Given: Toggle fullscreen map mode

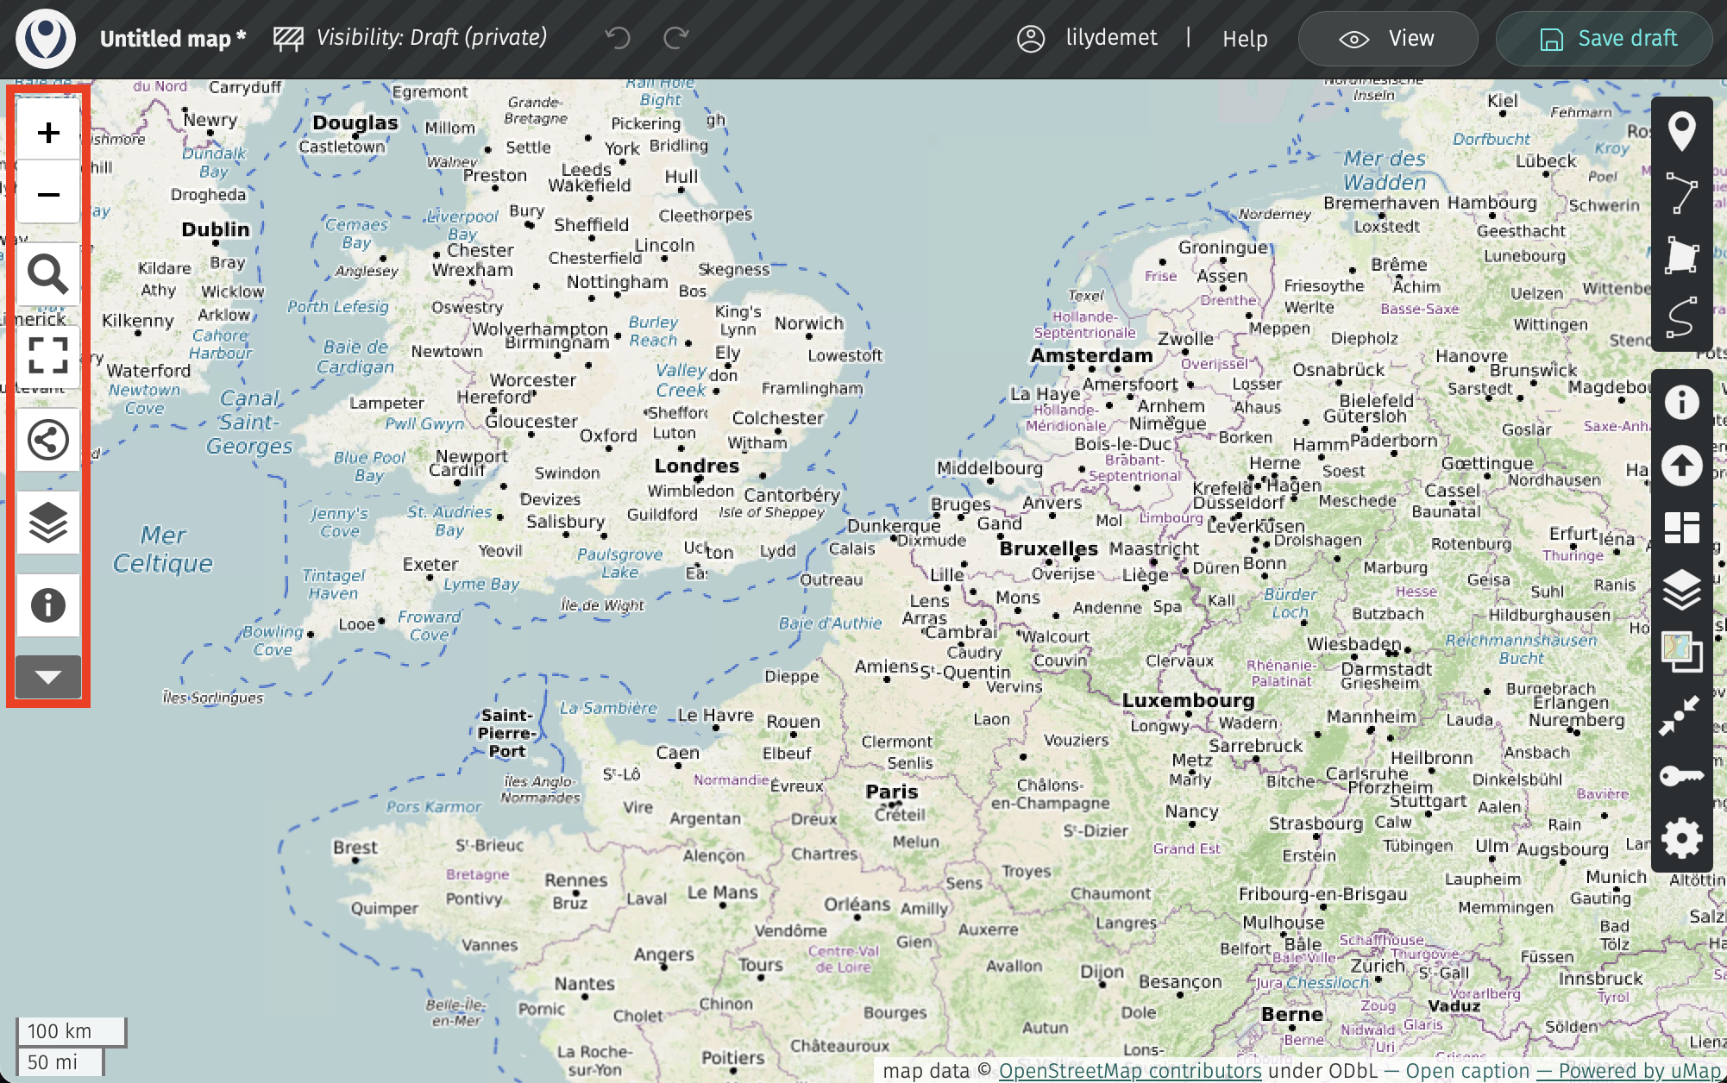Looking at the screenshot, I should tap(48, 355).
